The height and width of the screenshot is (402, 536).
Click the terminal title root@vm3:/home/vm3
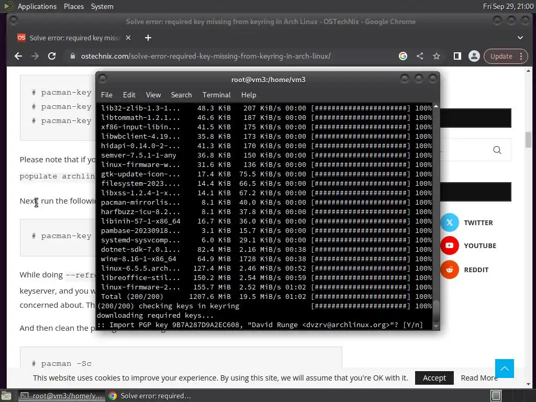269,80
